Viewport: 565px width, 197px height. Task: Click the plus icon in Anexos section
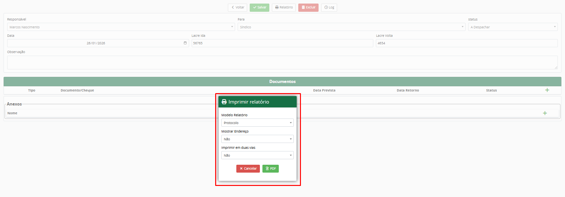click(544, 113)
